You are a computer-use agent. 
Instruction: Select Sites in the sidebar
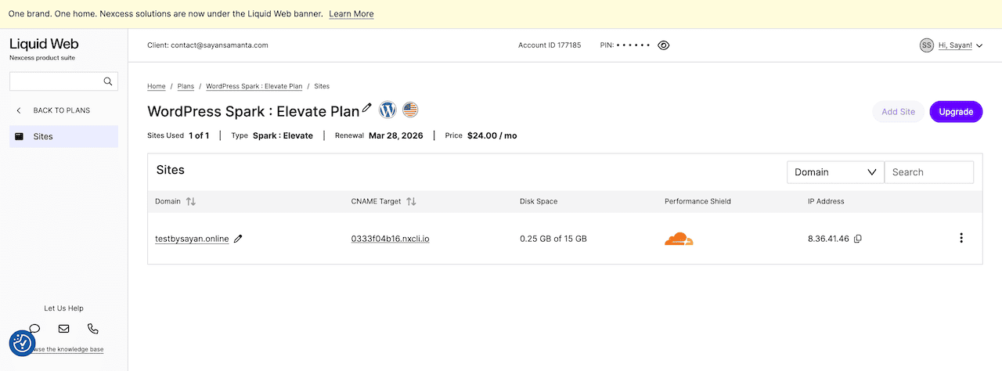click(x=63, y=136)
